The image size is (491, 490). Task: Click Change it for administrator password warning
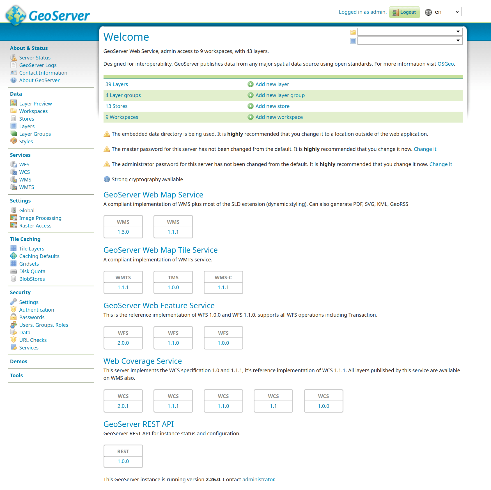[441, 164]
